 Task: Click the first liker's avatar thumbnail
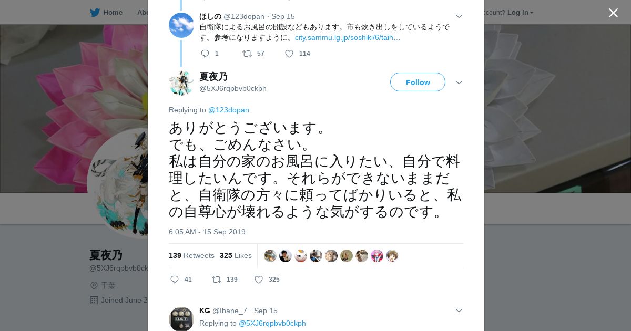(270, 256)
